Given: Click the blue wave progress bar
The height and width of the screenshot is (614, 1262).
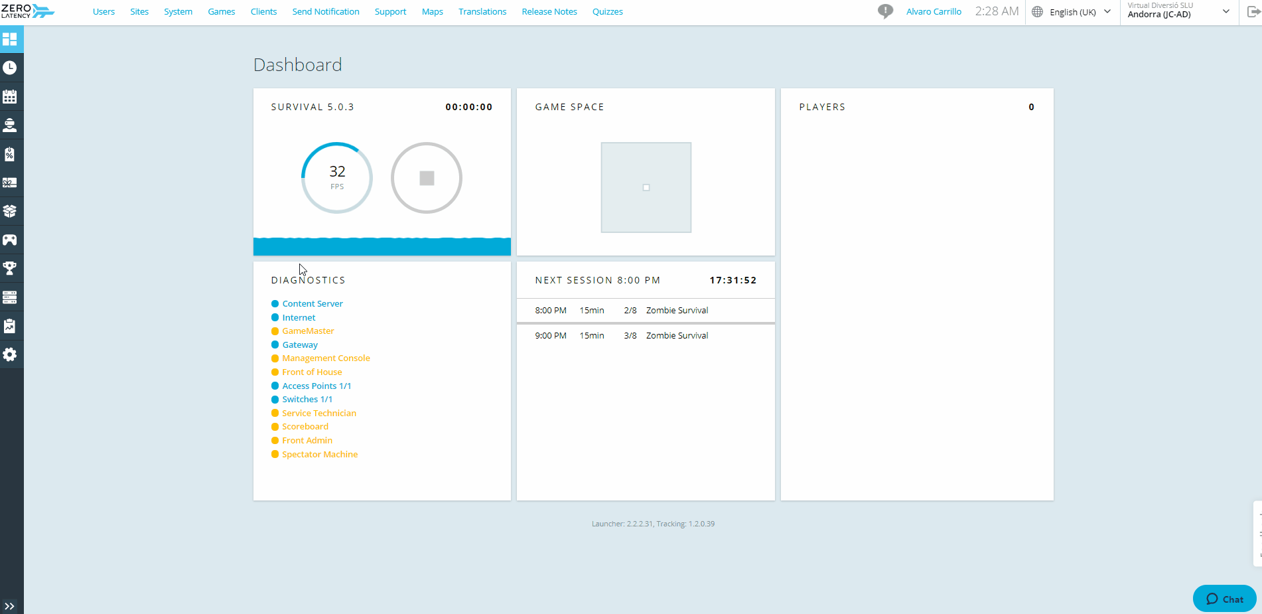Looking at the screenshot, I should tap(382, 246).
